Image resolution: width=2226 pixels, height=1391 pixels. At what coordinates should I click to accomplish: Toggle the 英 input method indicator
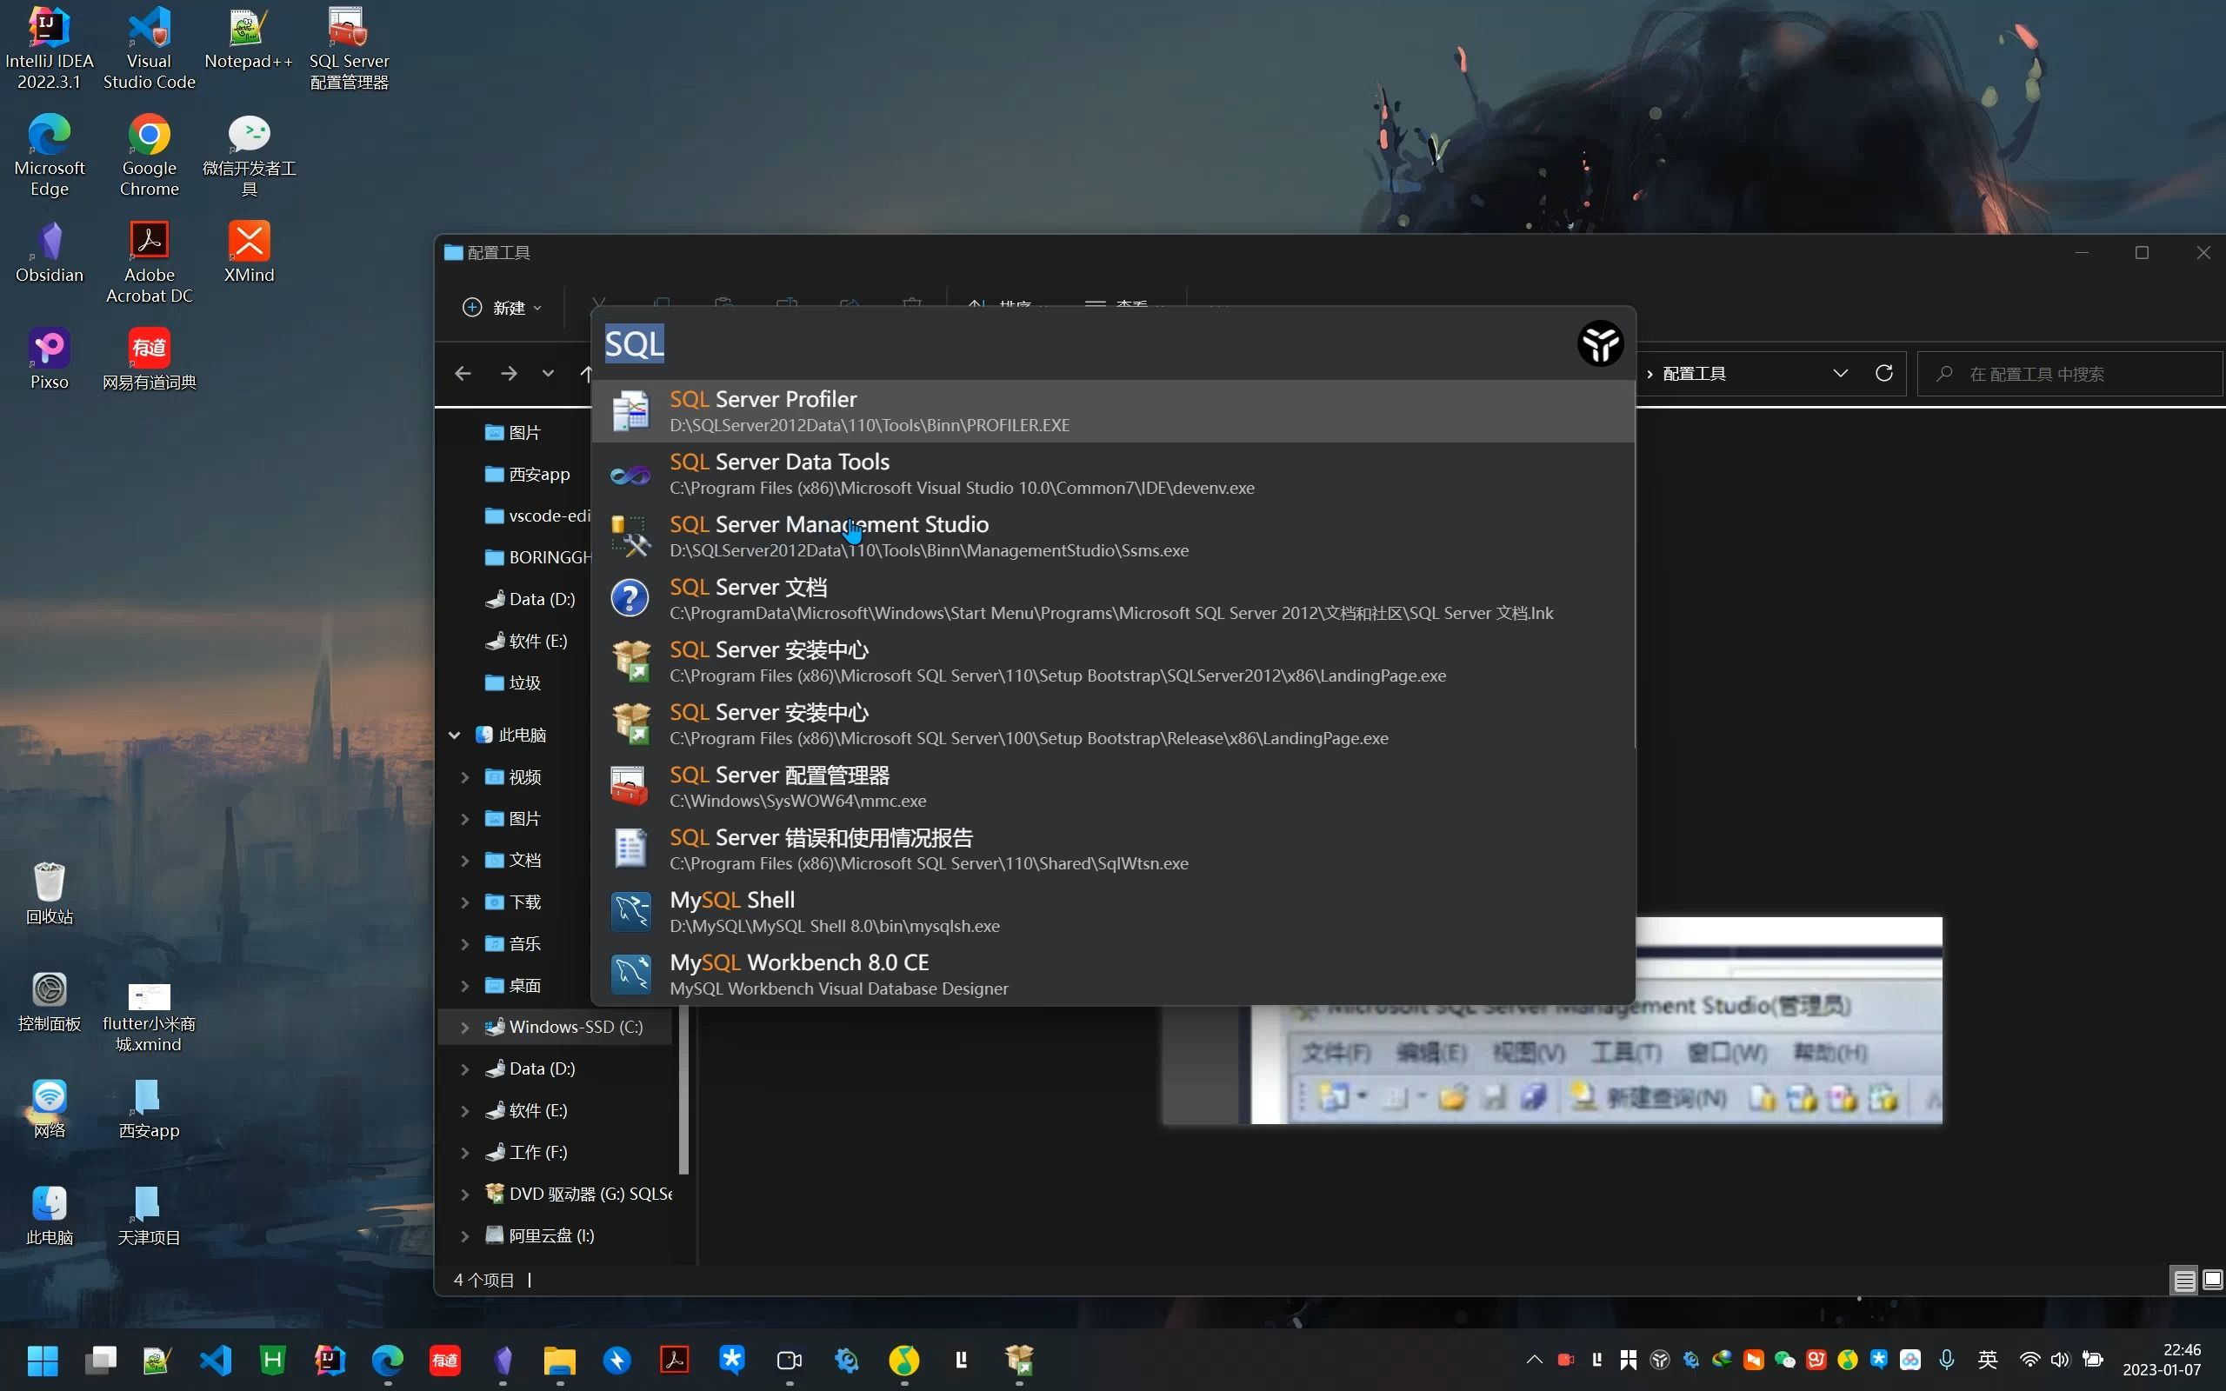pyautogui.click(x=1987, y=1360)
